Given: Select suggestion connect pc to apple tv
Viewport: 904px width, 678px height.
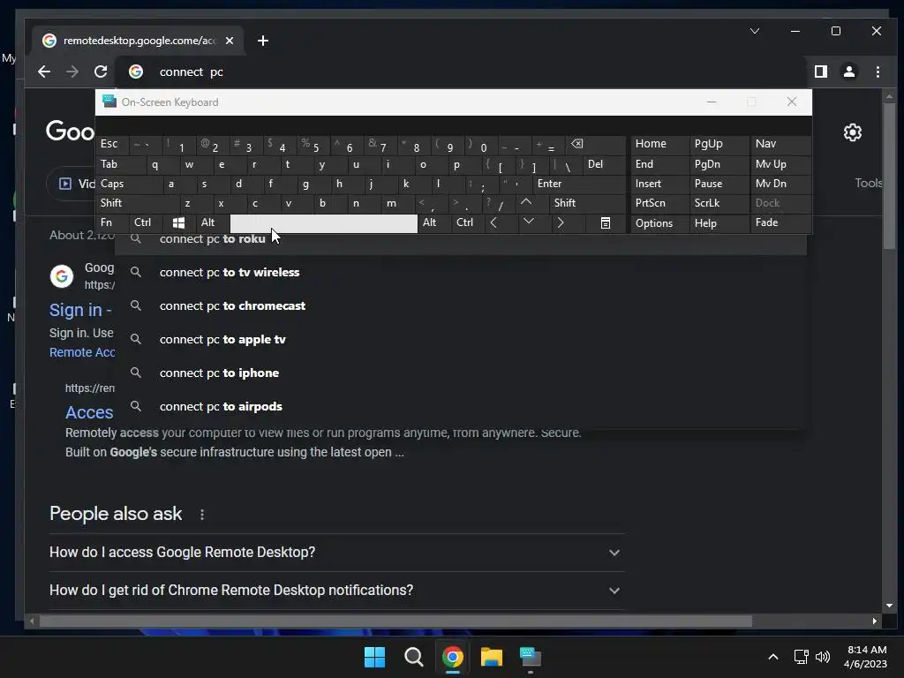Looking at the screenshot, I should 461,340.
